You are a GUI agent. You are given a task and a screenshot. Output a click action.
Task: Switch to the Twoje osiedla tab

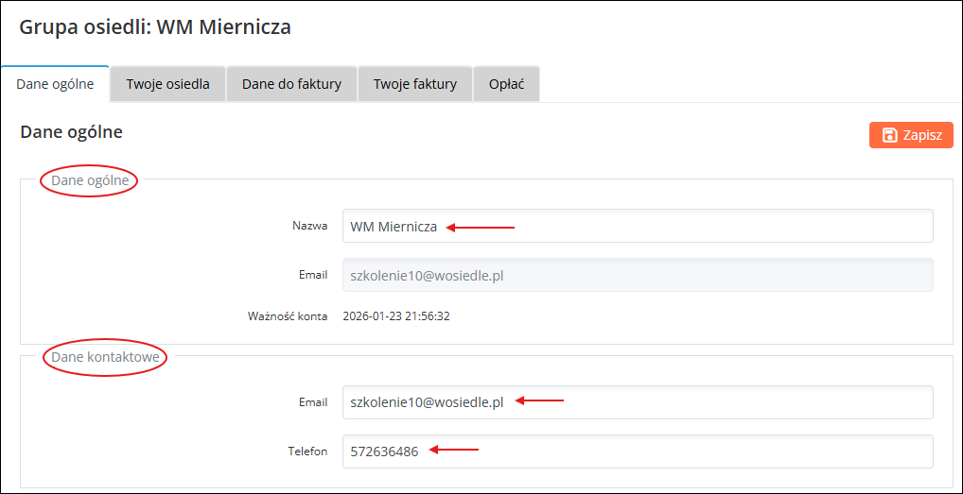coord(167,84)
